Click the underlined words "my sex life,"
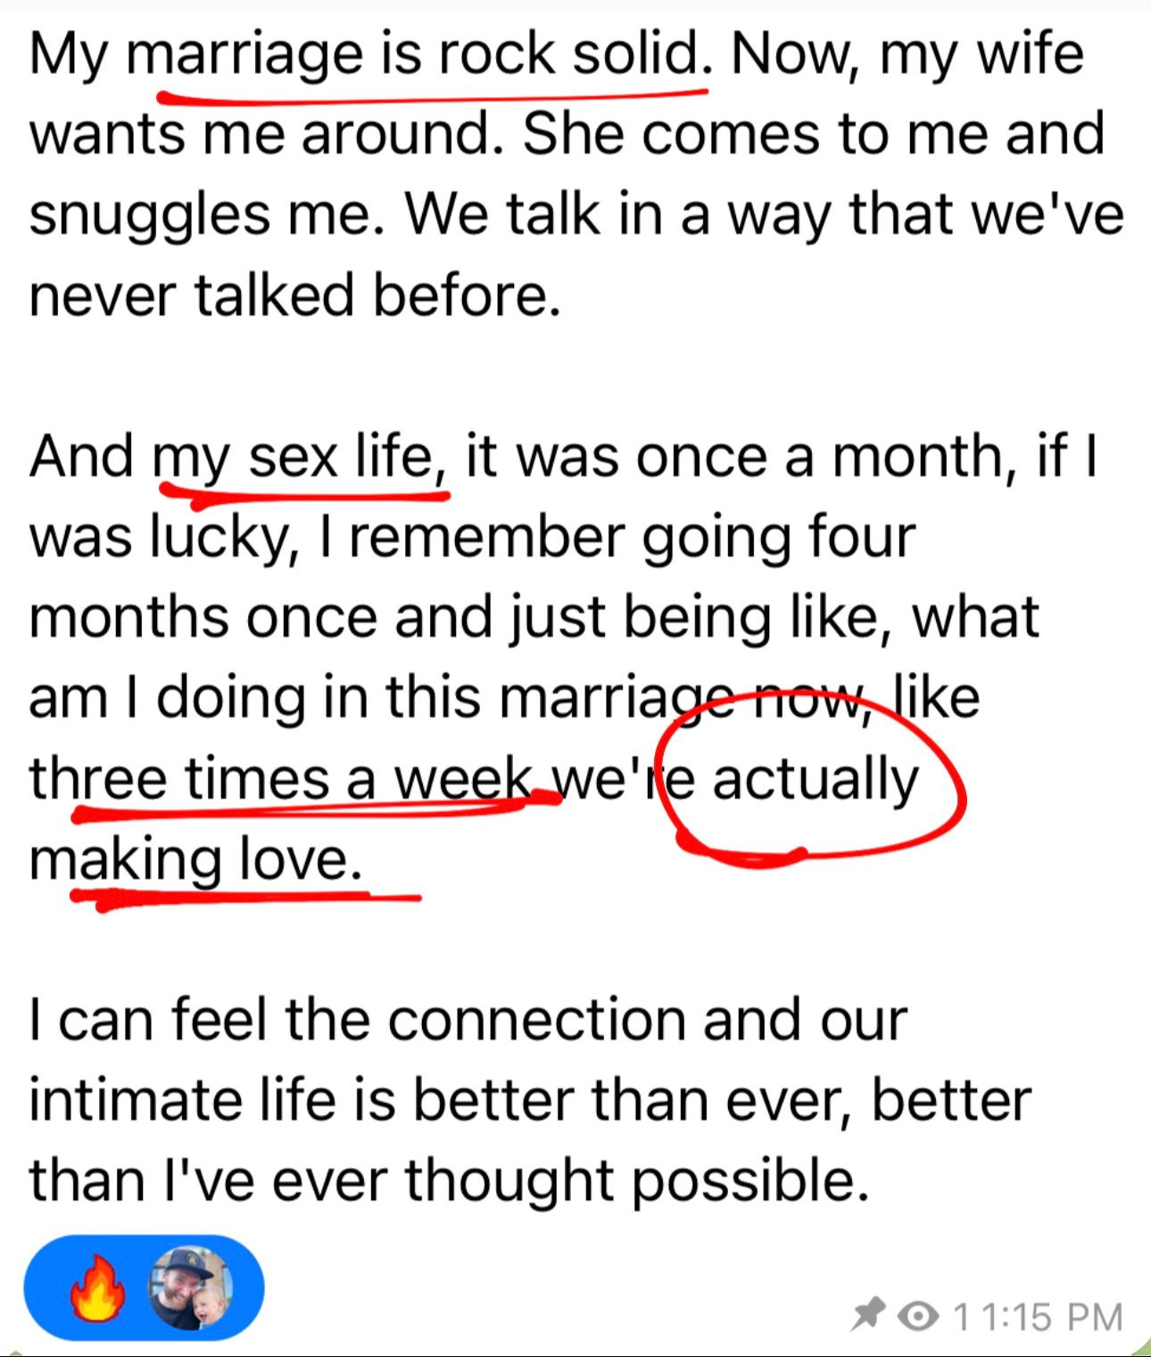This screenshot has height=1357, width=1151. (300, 458)
